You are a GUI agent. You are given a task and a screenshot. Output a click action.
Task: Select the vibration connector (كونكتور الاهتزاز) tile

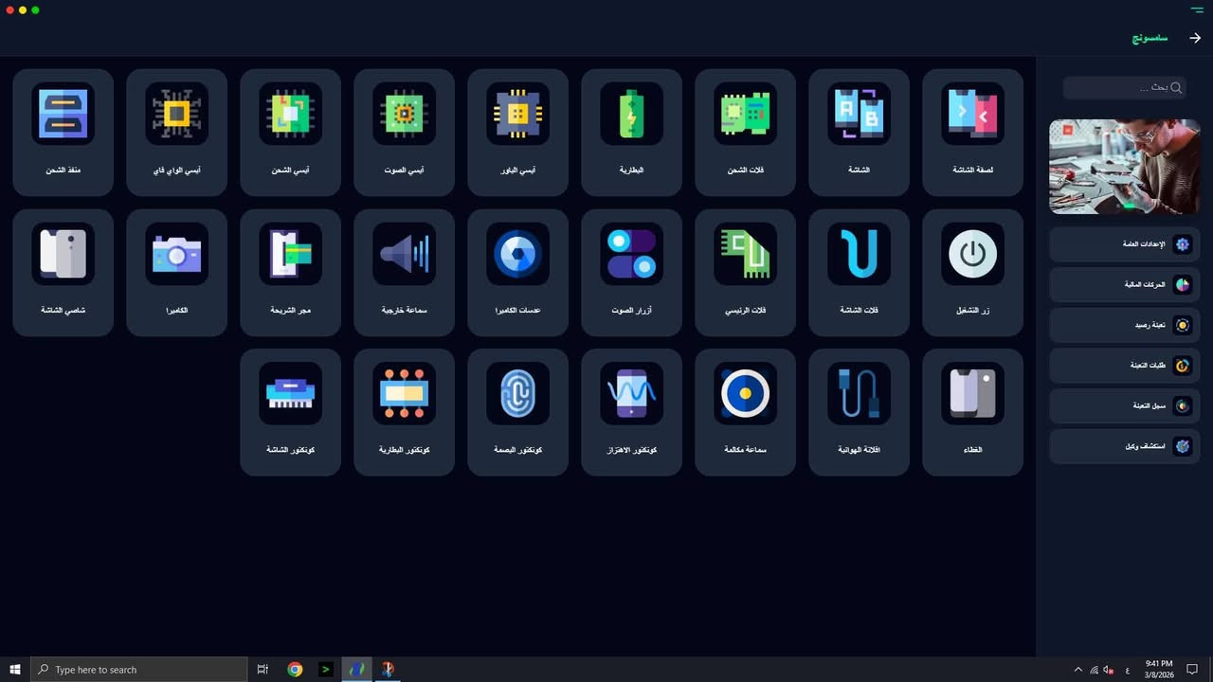coord(631,411)
